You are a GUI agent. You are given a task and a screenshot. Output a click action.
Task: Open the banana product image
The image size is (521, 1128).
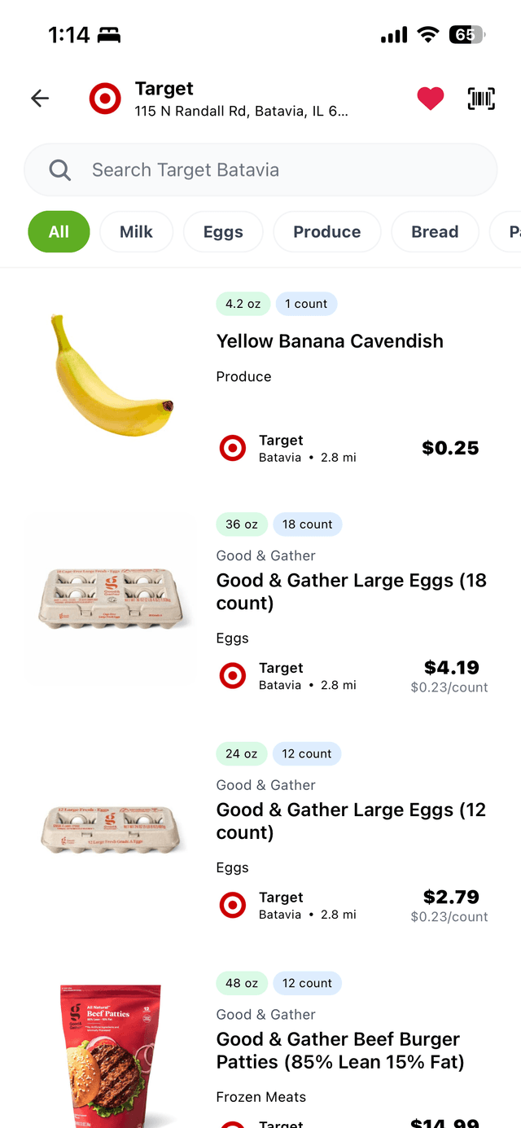point(111,375)
